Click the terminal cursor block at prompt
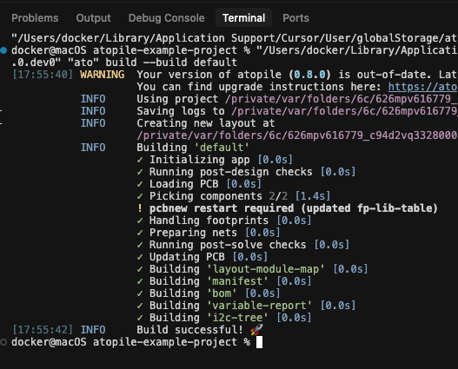Image resolution: width=458 pixels, height=369 pixels. click(x=259, y=342)
